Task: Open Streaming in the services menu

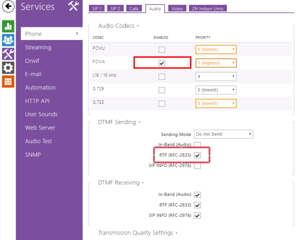Action: (x=38, y=48)
